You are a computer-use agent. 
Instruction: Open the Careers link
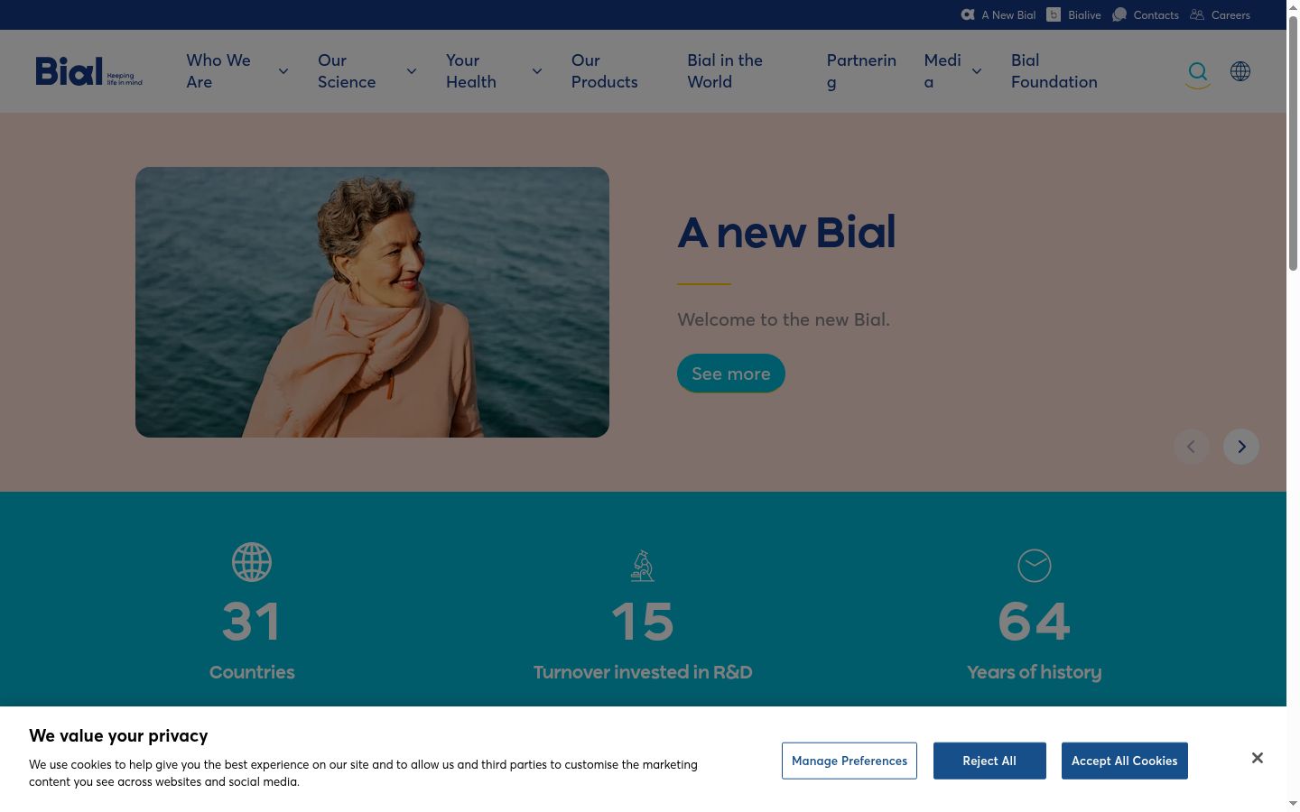(1230, 15)
